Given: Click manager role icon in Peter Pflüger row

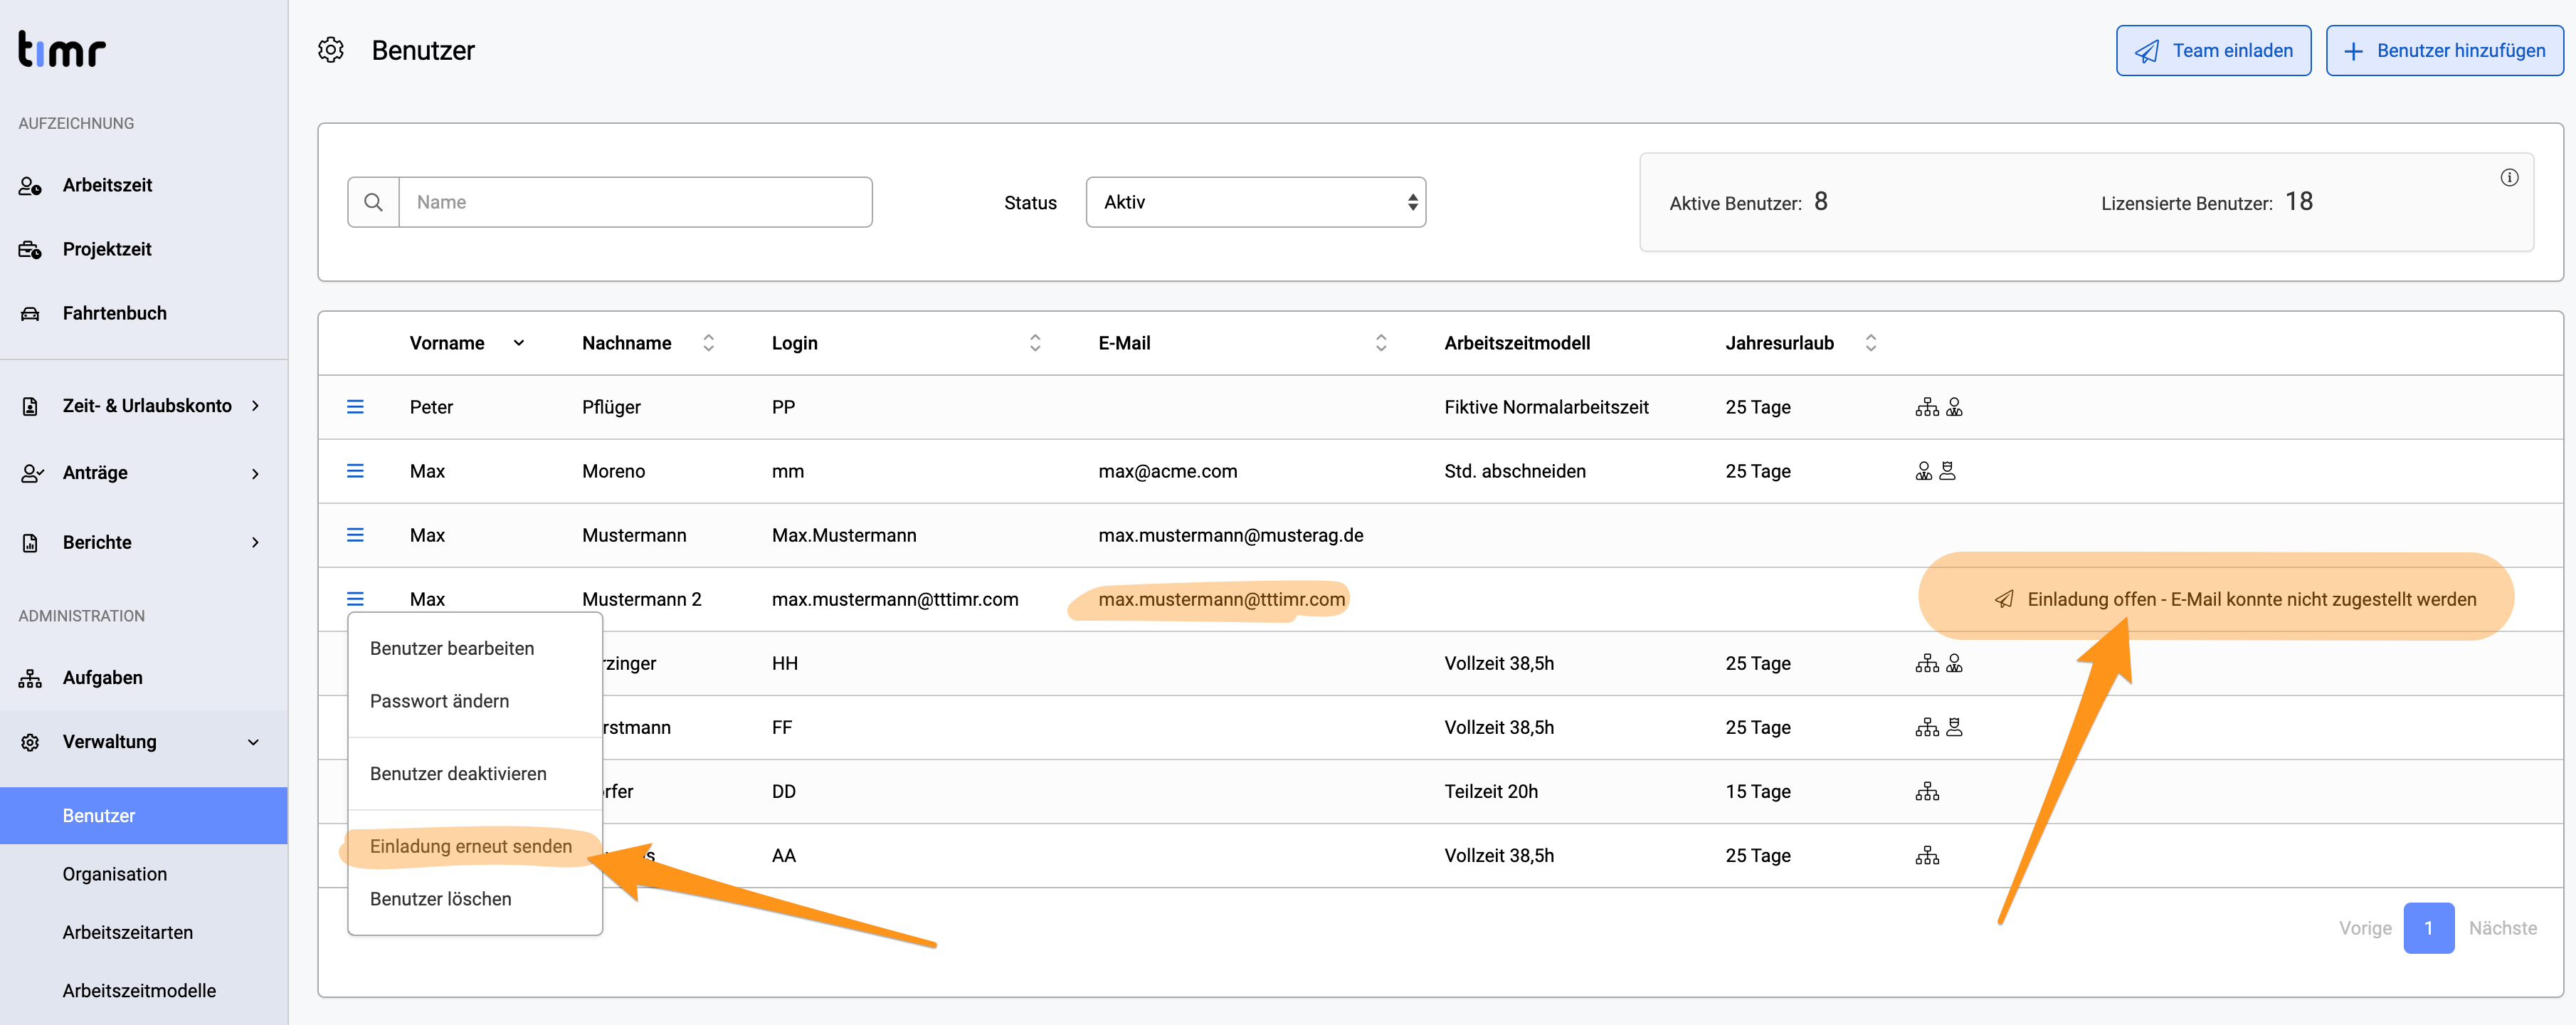Looking at the screenshot, I should 1954,407.
